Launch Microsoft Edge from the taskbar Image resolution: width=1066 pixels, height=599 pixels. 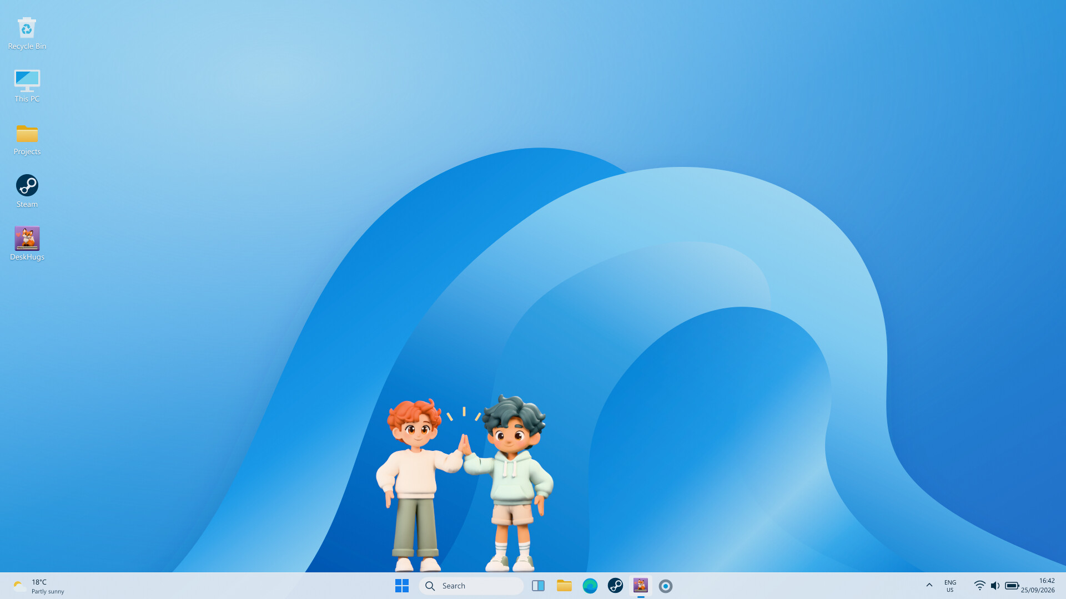(590, 586)
